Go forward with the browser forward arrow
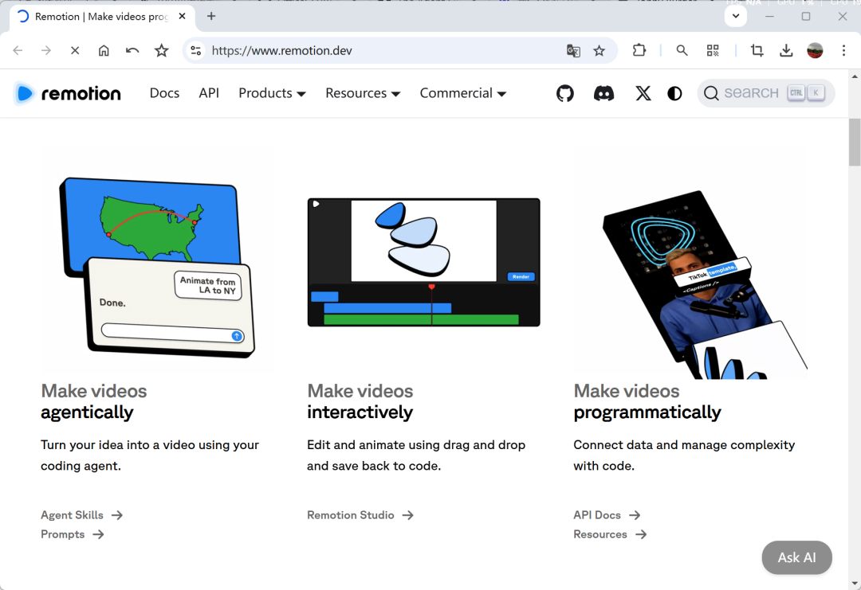Viewport: 861px width, 590px height. point(46,50)
